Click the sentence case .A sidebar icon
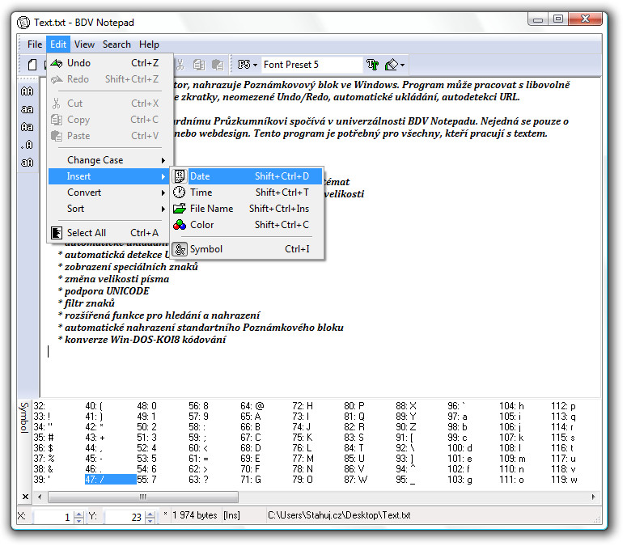This screenshot has height=546, width=627. (28, 145)
